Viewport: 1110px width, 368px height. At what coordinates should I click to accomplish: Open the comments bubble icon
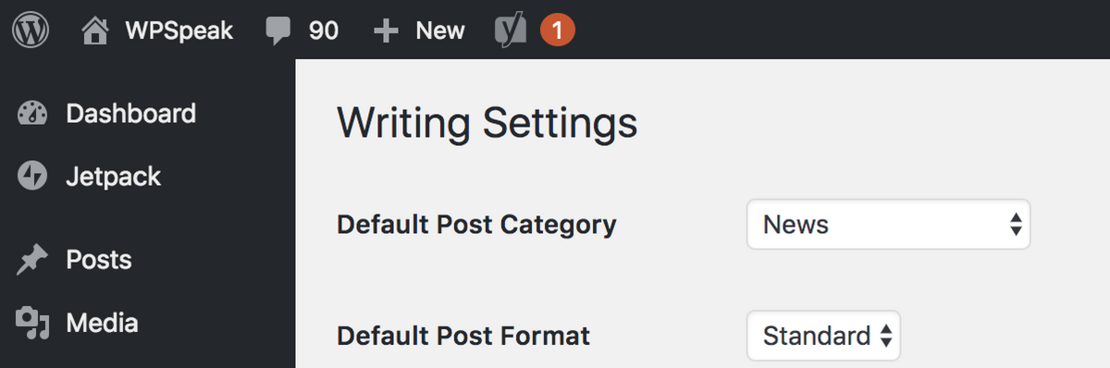pyautogui.click(x=277, y=31)
